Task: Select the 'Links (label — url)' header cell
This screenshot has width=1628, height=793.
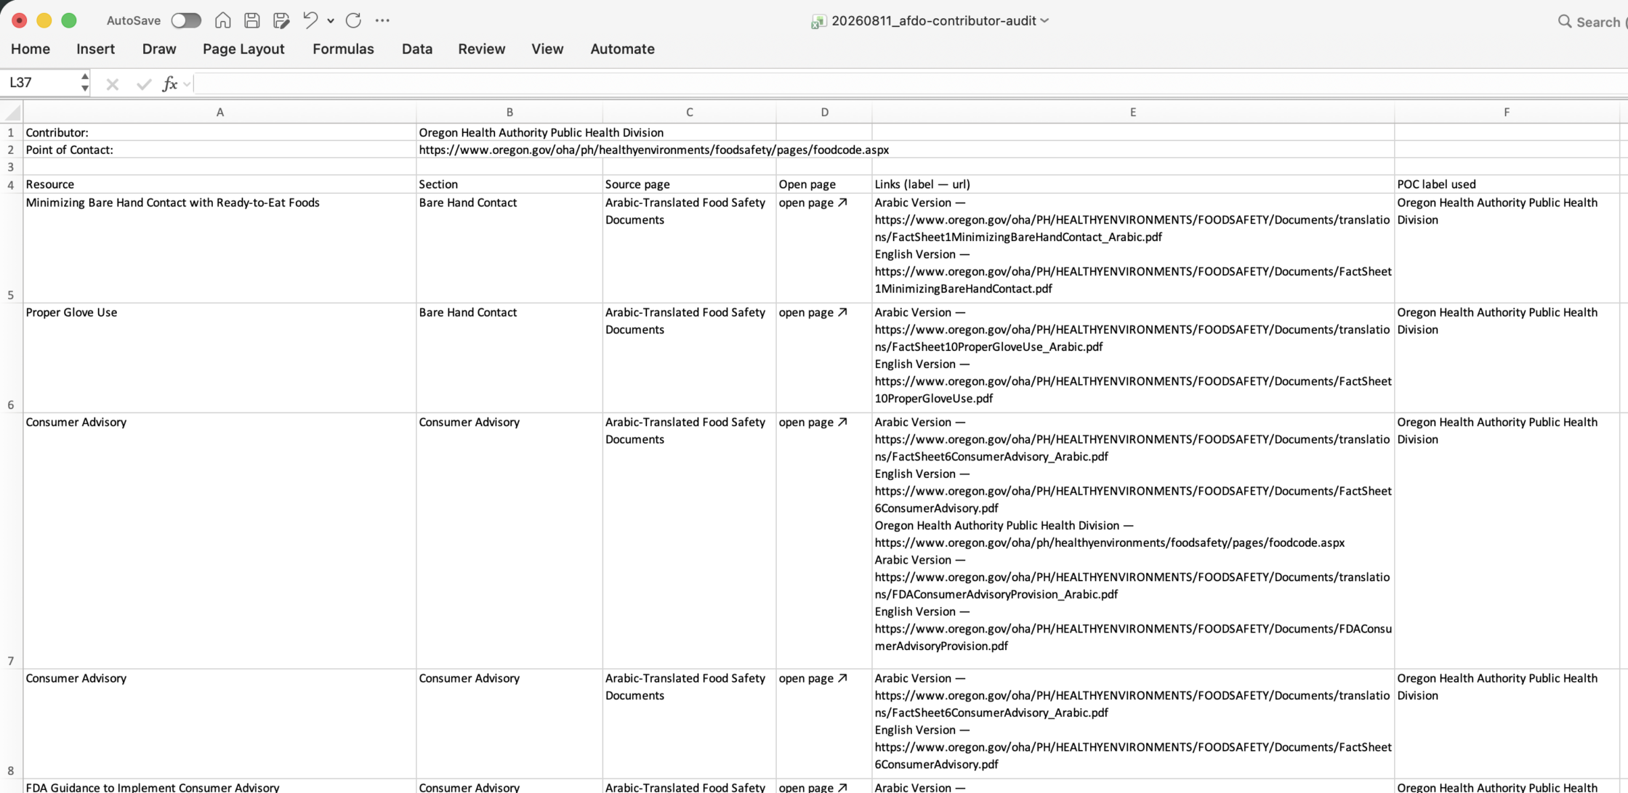Action: point(1132,184)
